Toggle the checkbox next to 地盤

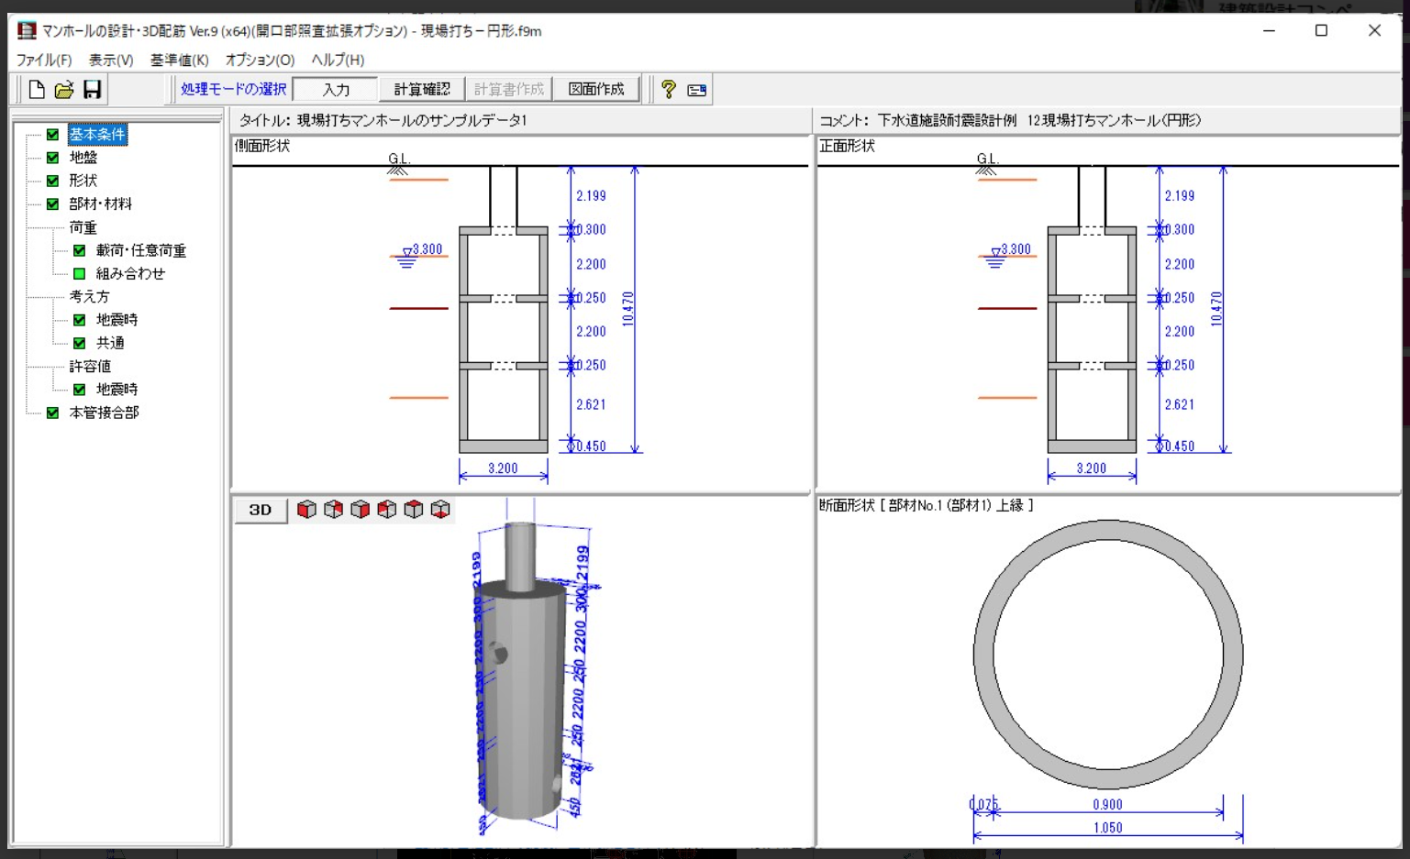coord(52,158)
